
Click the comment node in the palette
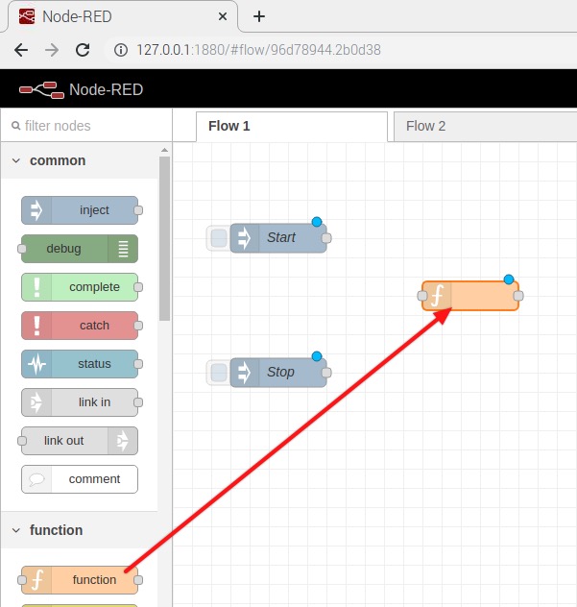click(x=80, y=479)
